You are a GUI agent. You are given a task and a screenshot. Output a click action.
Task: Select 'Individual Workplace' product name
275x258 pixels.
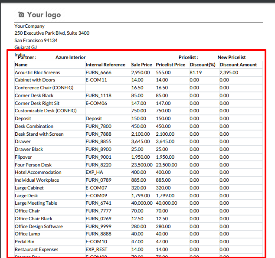pyautogui.click(x=37, y=180)
